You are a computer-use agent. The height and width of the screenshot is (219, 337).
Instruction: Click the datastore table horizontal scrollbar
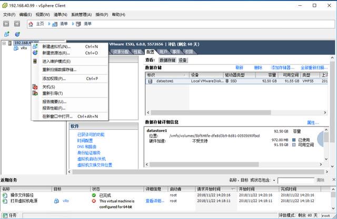click(211, 112)
